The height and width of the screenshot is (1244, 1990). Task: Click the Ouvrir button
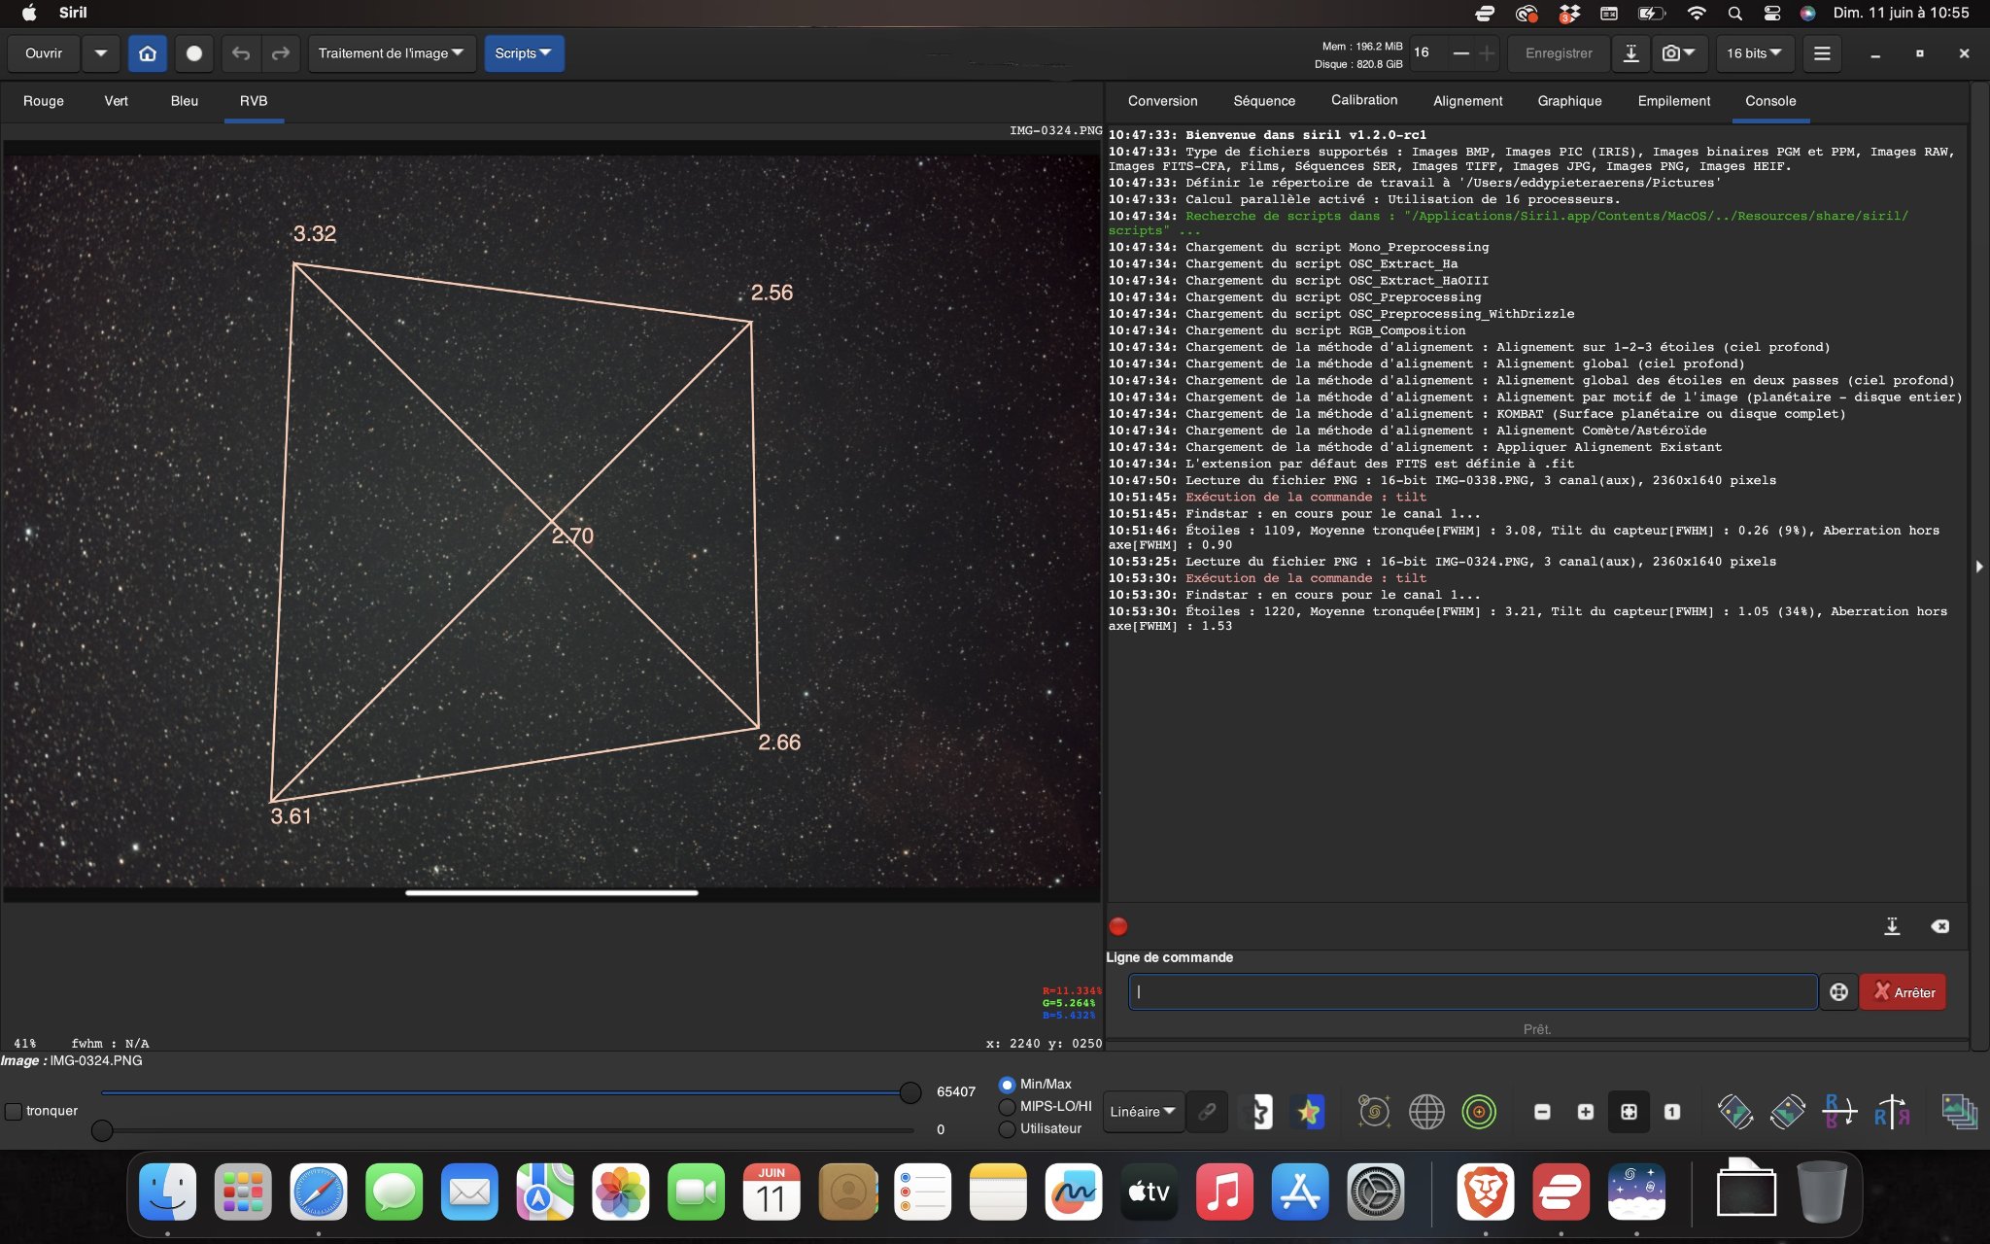click(44, 53)
